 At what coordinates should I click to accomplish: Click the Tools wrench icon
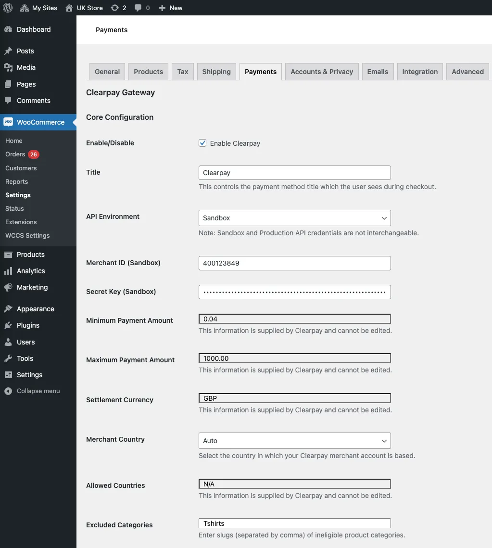(8, 358)
